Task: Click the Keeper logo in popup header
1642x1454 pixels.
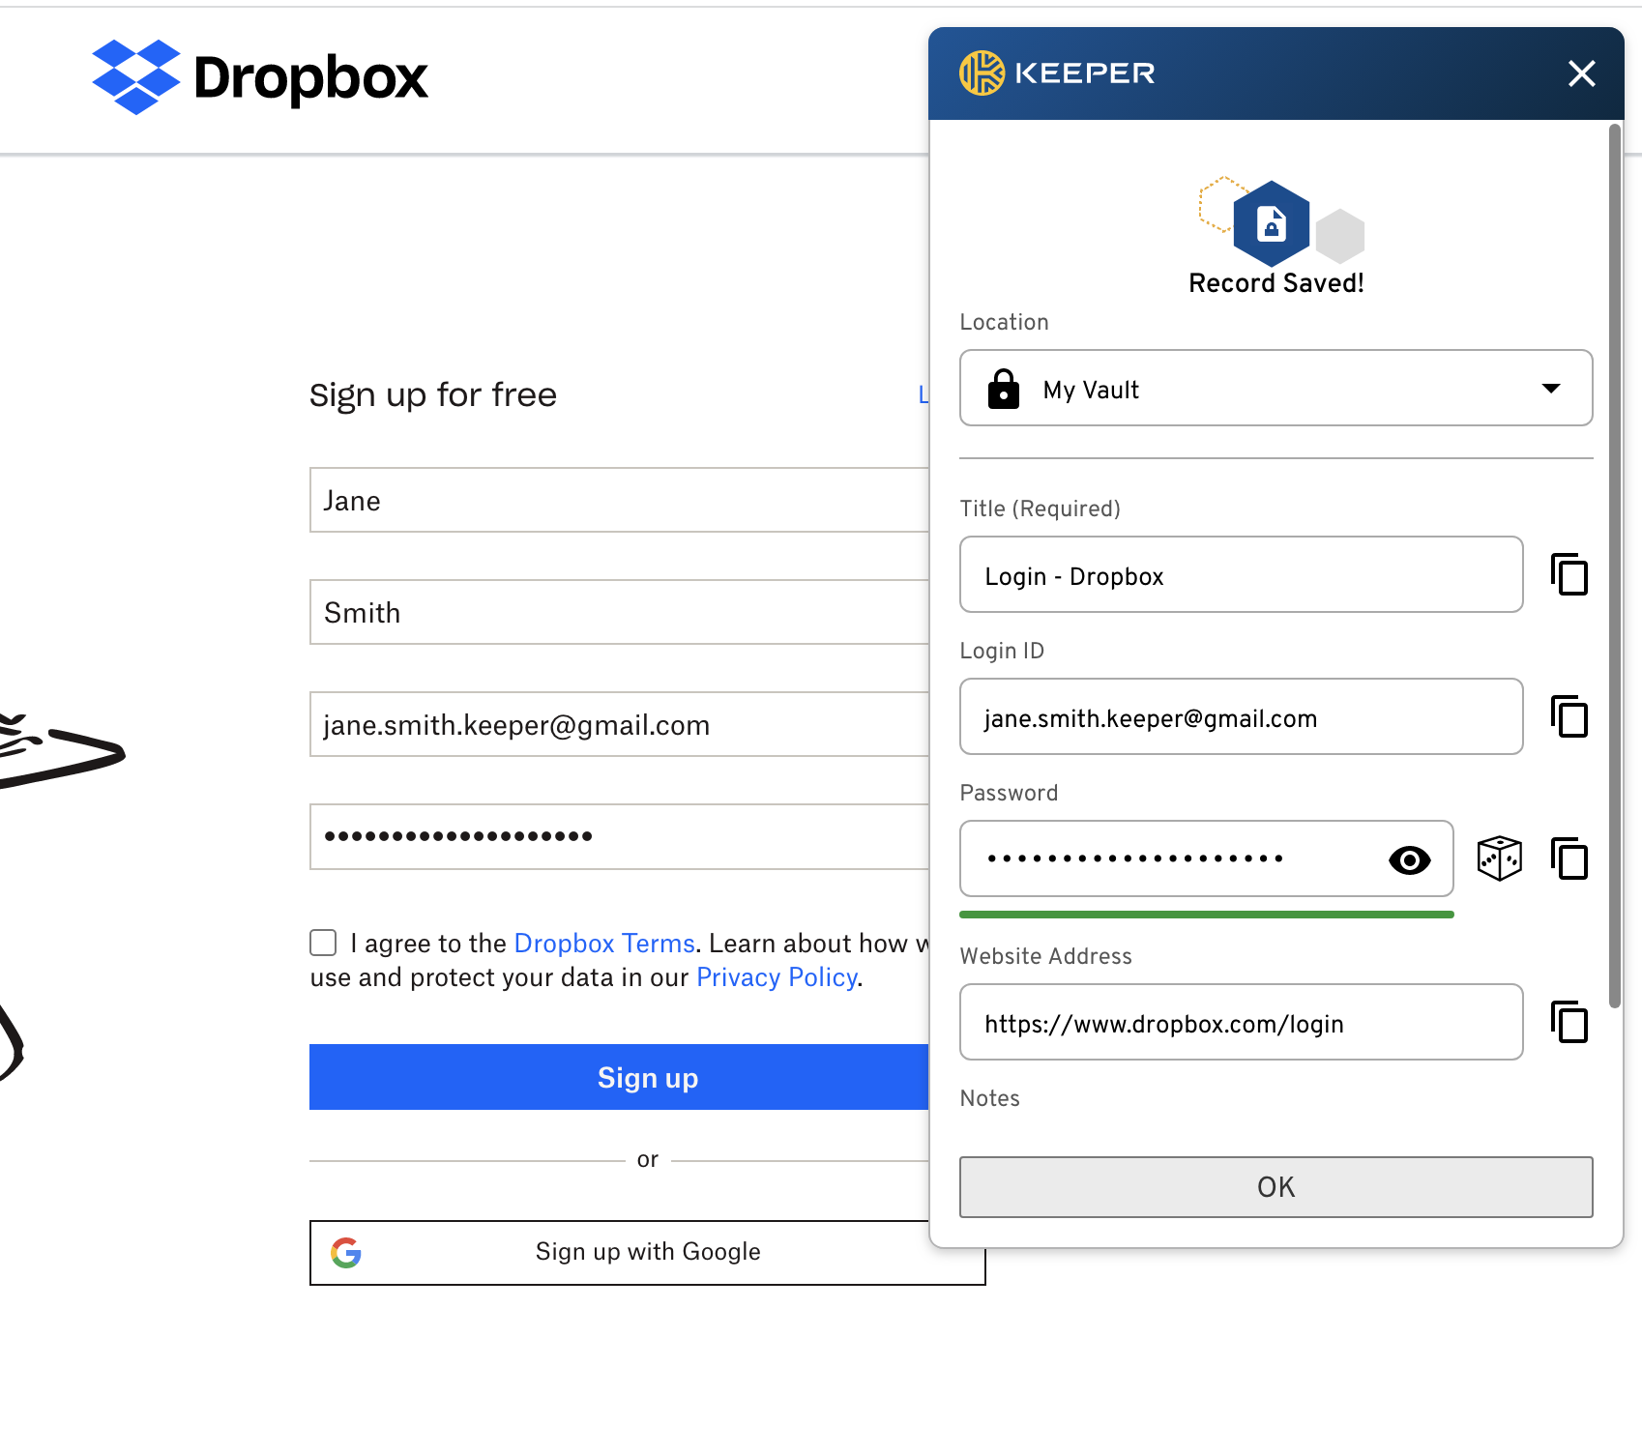Action: (1057, 73)
